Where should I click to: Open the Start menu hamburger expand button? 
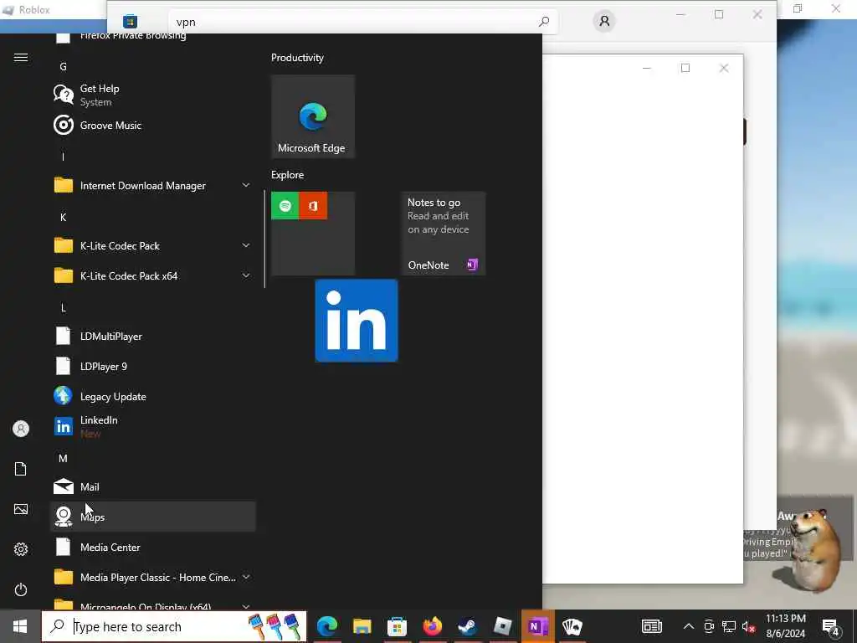point(21,58)
